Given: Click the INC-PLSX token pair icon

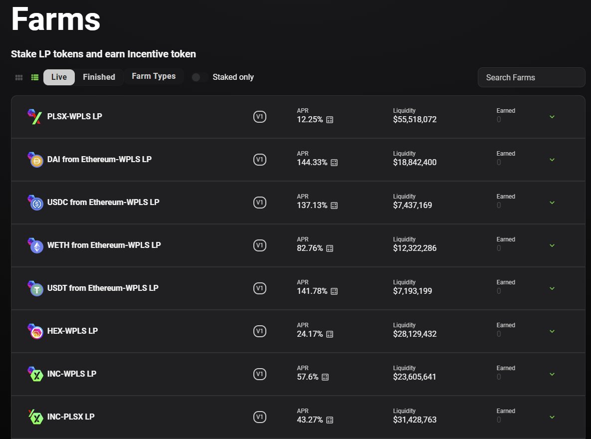Looking at the screenshot, I should 35,417.
